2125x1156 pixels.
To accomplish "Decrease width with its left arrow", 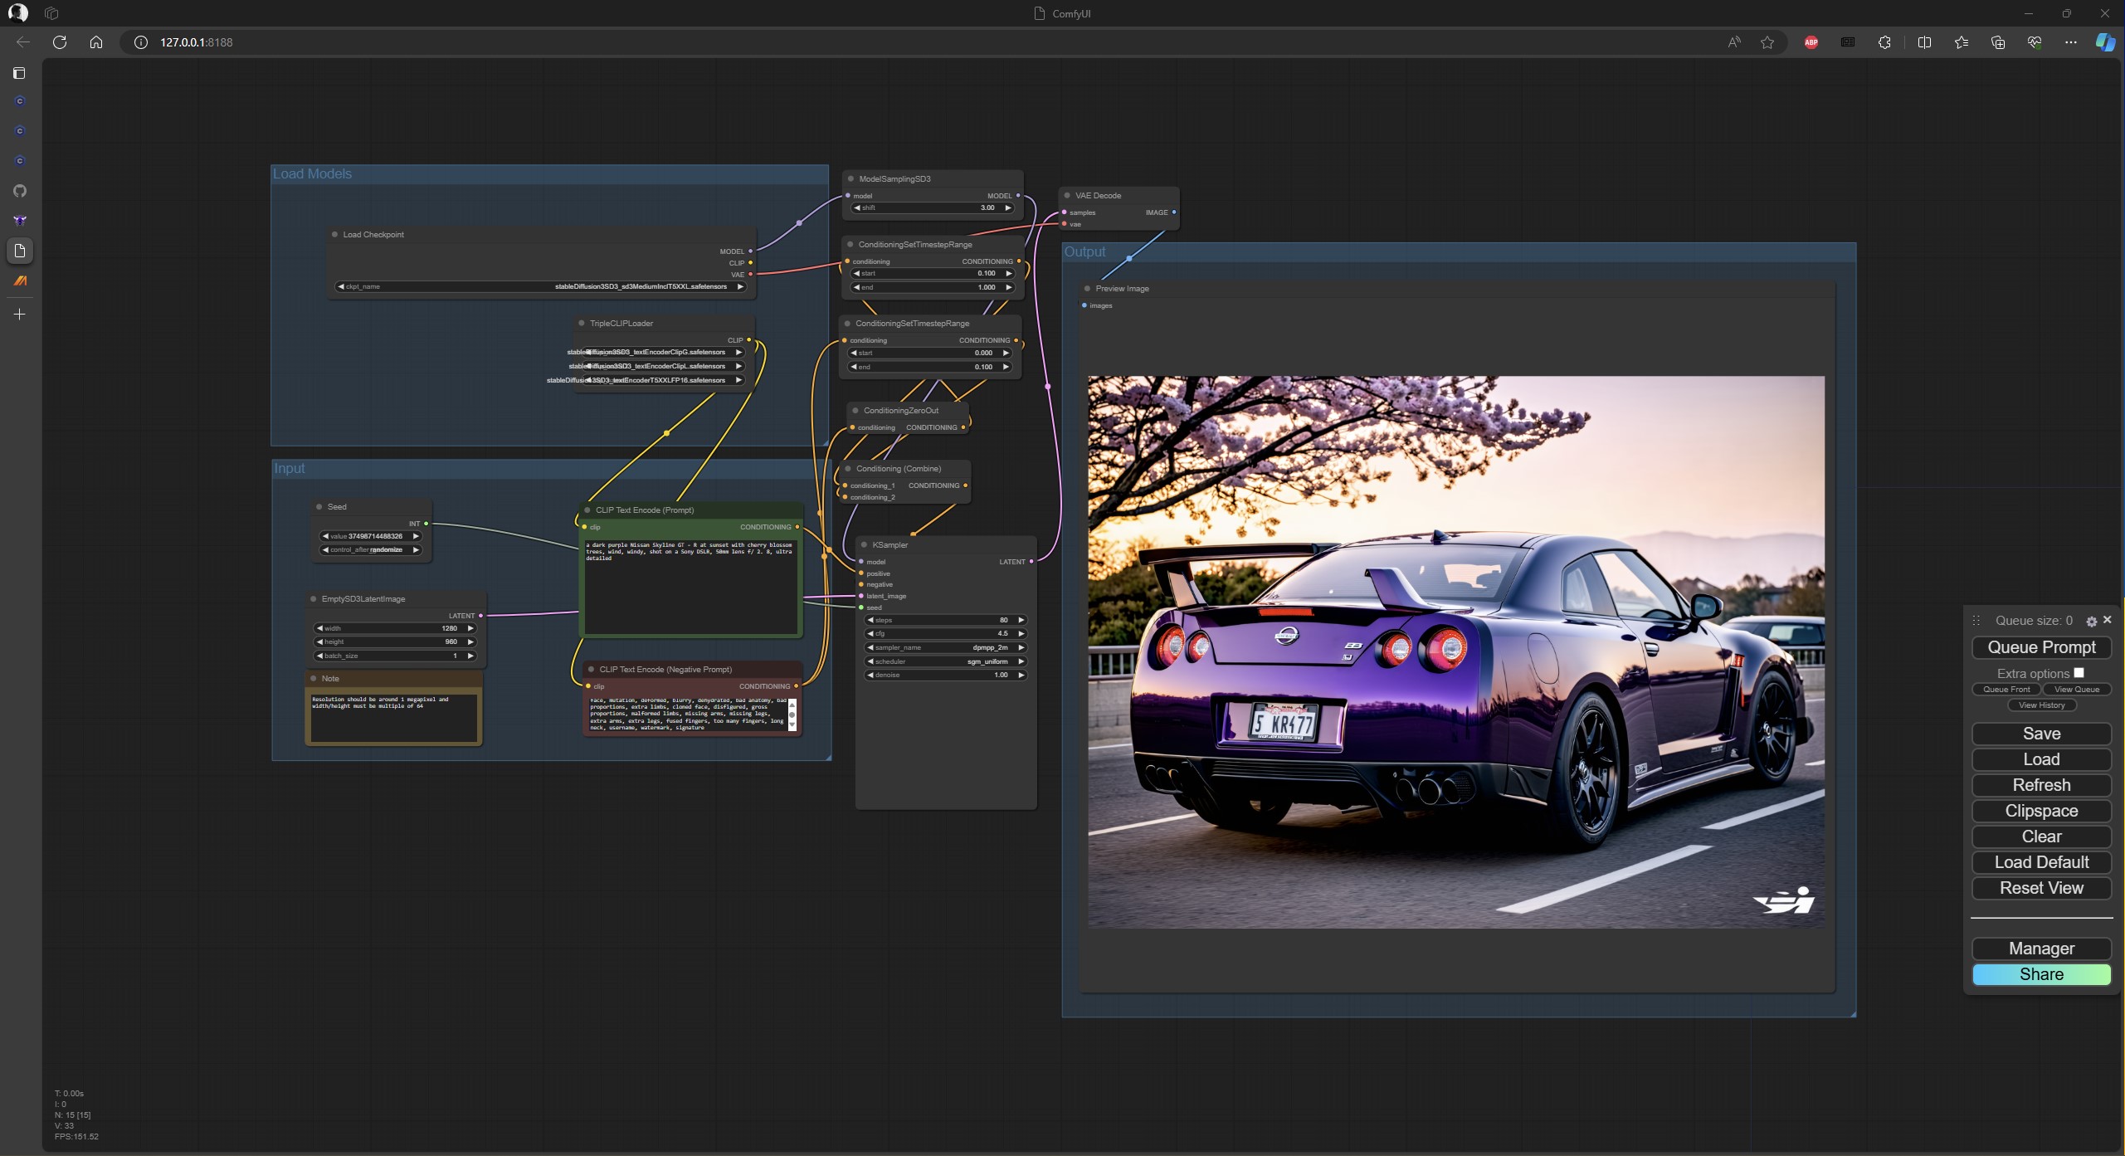I will [320, 629].
